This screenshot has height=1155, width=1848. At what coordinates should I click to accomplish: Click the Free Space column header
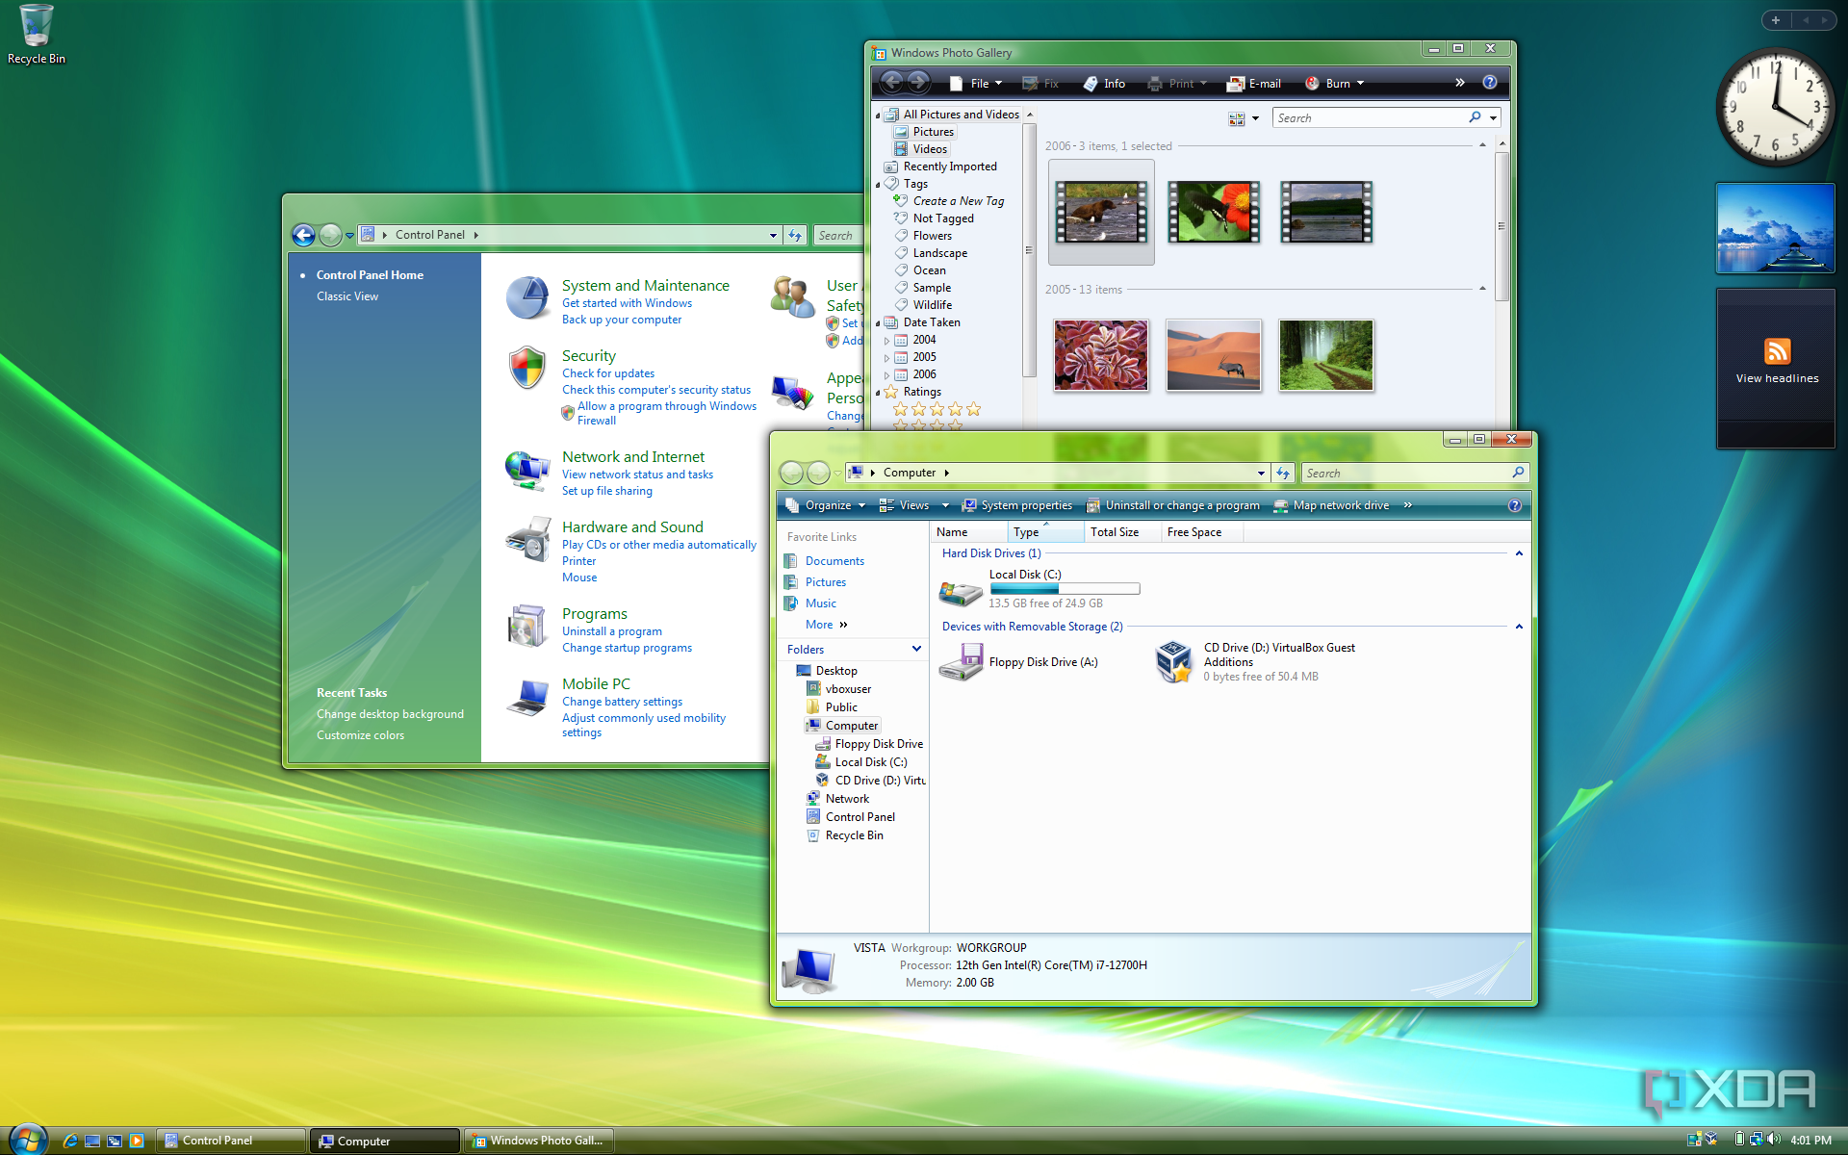coord(1201,532)
